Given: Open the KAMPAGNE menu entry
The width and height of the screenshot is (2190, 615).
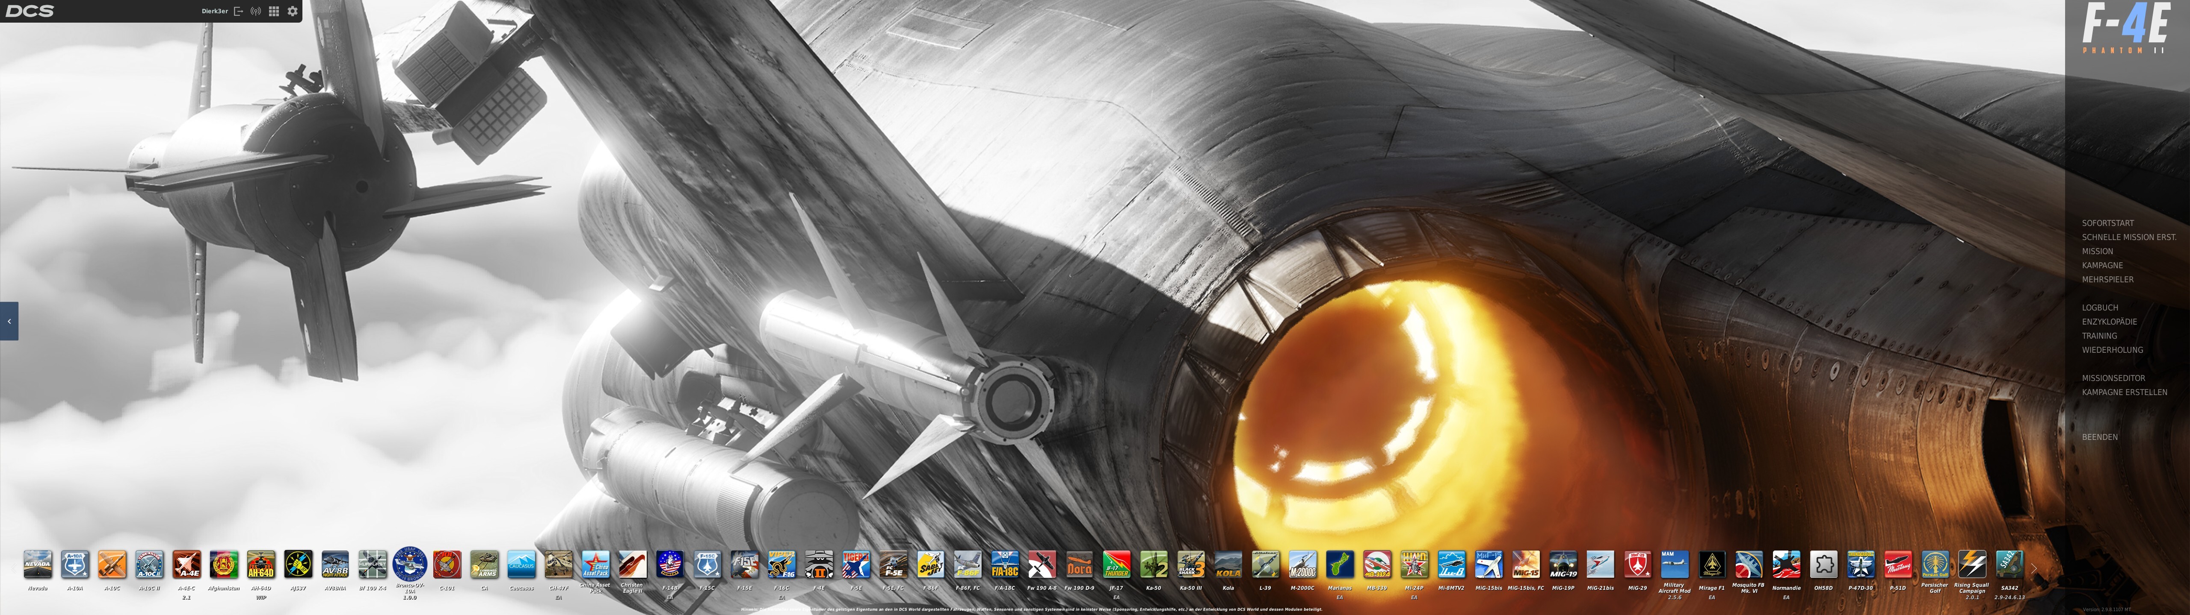Looking at the screenshot, I should [2102, 265].
